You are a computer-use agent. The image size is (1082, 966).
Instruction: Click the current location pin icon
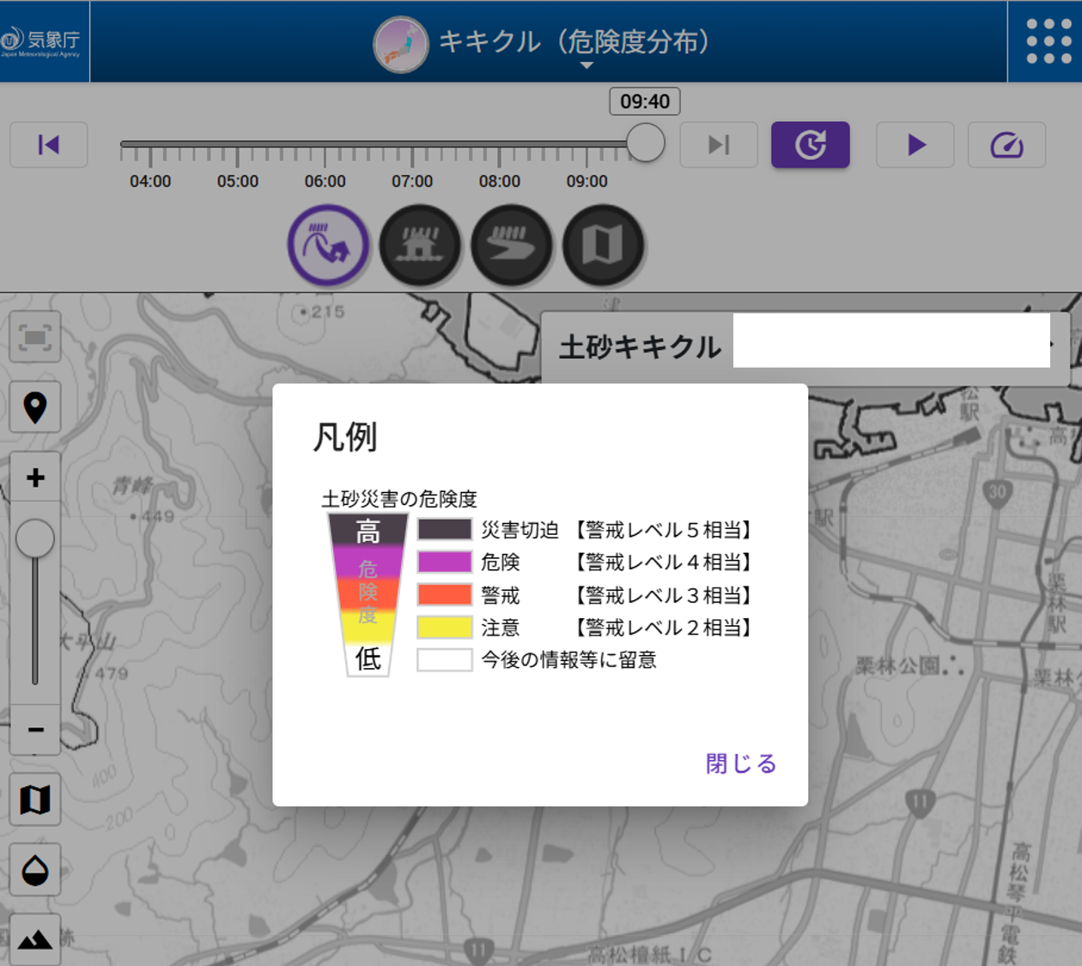pyautogui.click(x=35, y=406)
